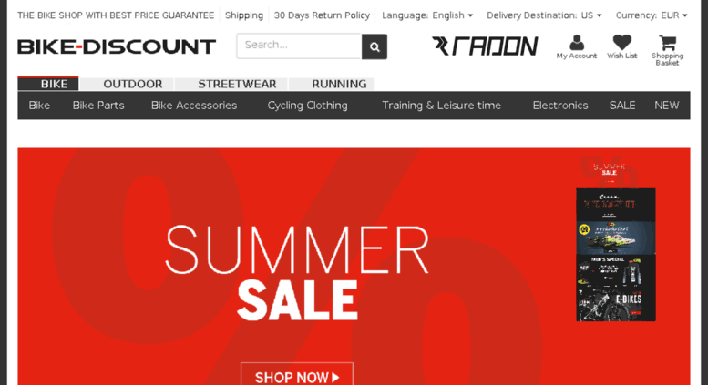Viewport: 708px width, 385px height.
Task: Open the Bike Parts menu
Action: (x=98, y=106)
